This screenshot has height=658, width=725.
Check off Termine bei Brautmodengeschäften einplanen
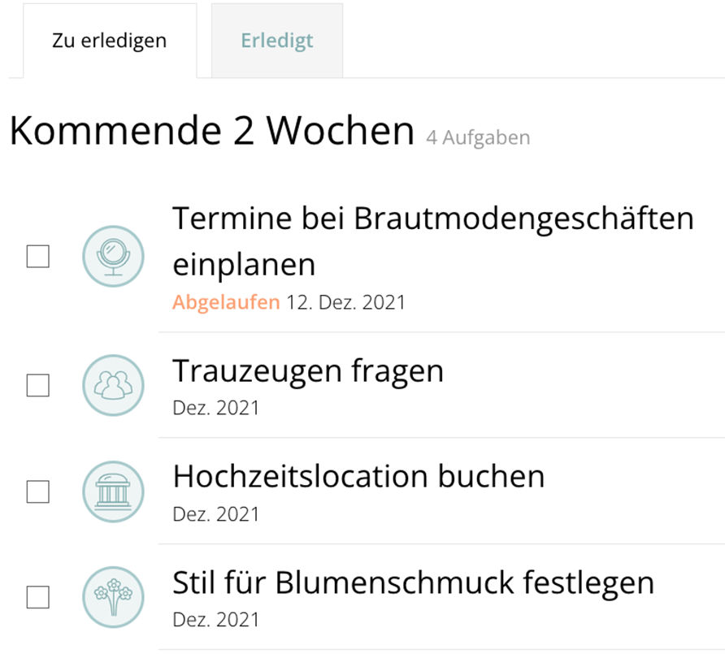38,257
